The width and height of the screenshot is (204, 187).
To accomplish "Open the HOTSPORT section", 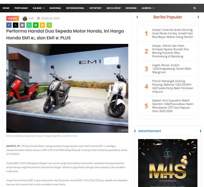I will click(x=95, y=8).
